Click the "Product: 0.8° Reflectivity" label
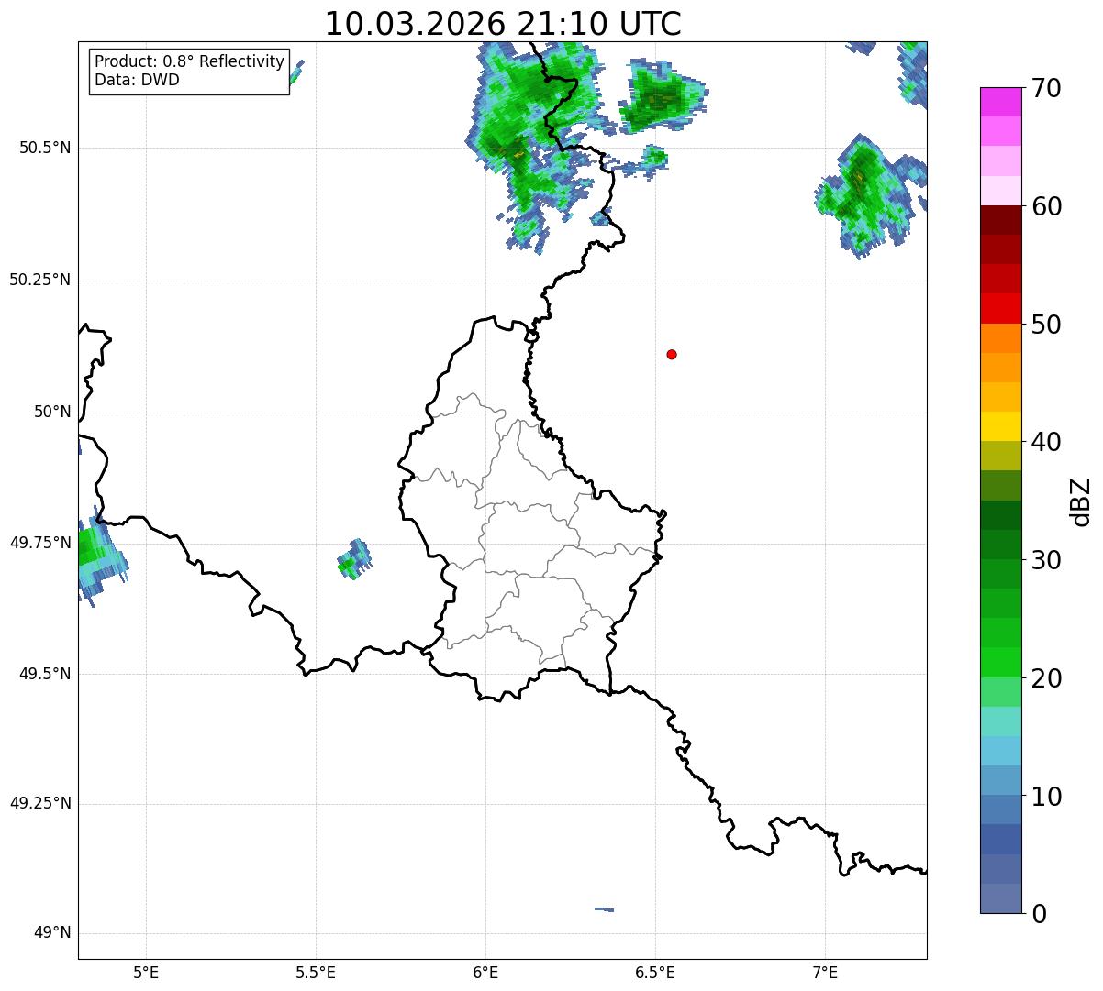This screenshot has height=991, width=1103. [190, 61]
